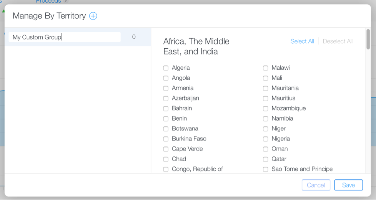Click the My Custom Group name field

[64, 37]
